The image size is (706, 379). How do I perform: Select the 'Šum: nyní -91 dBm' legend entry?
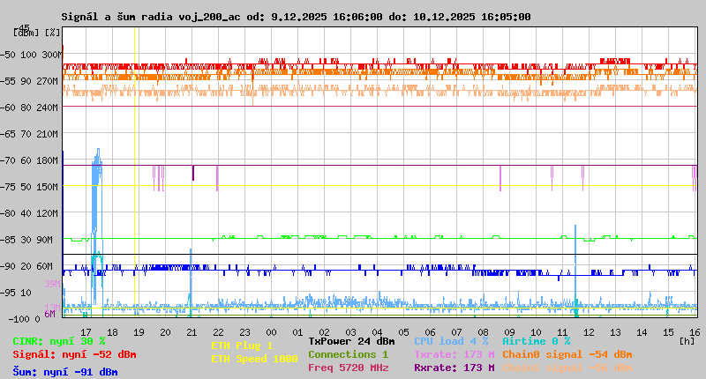(65, 372)
